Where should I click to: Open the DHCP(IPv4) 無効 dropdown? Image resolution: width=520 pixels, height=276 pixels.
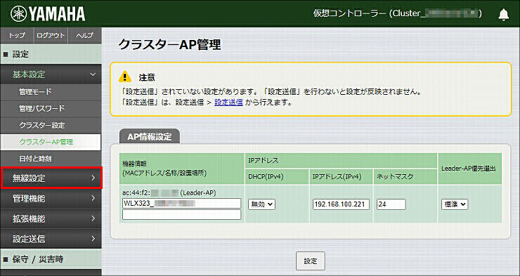pyautogui.click(x=261, y=204)
